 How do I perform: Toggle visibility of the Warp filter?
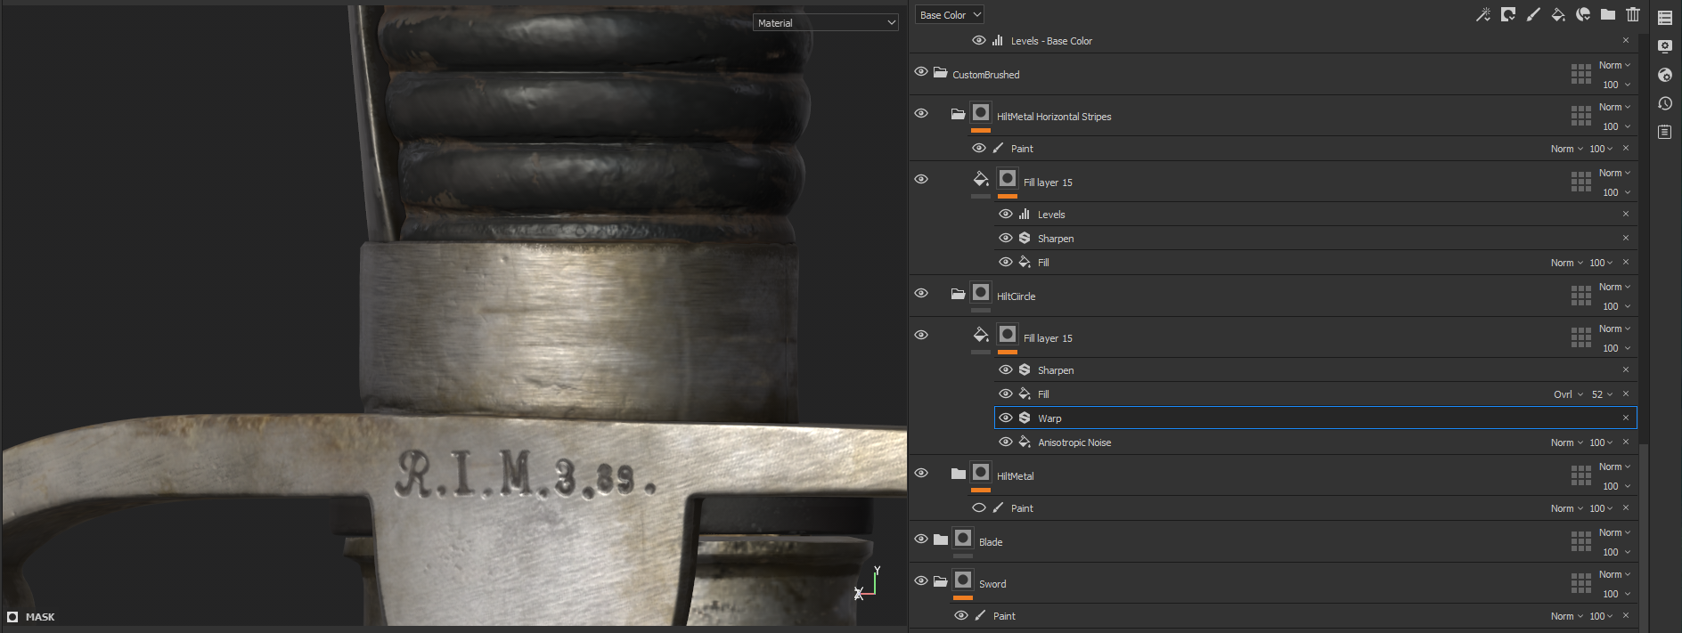[x=1005, y=418]
